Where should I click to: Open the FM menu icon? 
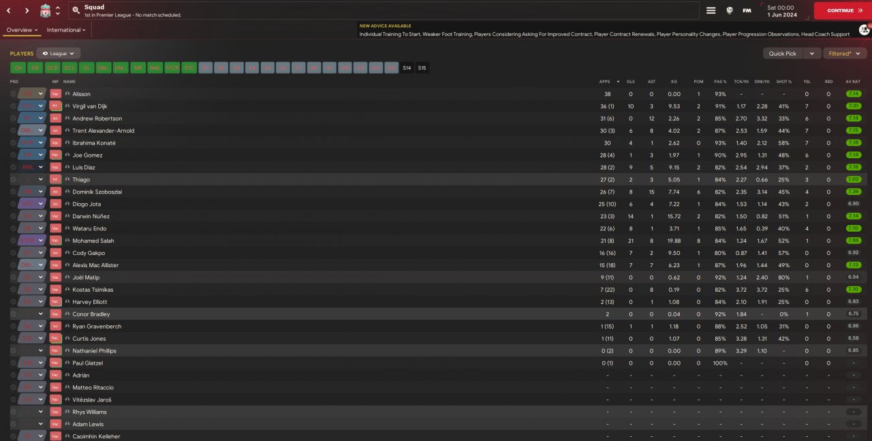click(747, 10)
